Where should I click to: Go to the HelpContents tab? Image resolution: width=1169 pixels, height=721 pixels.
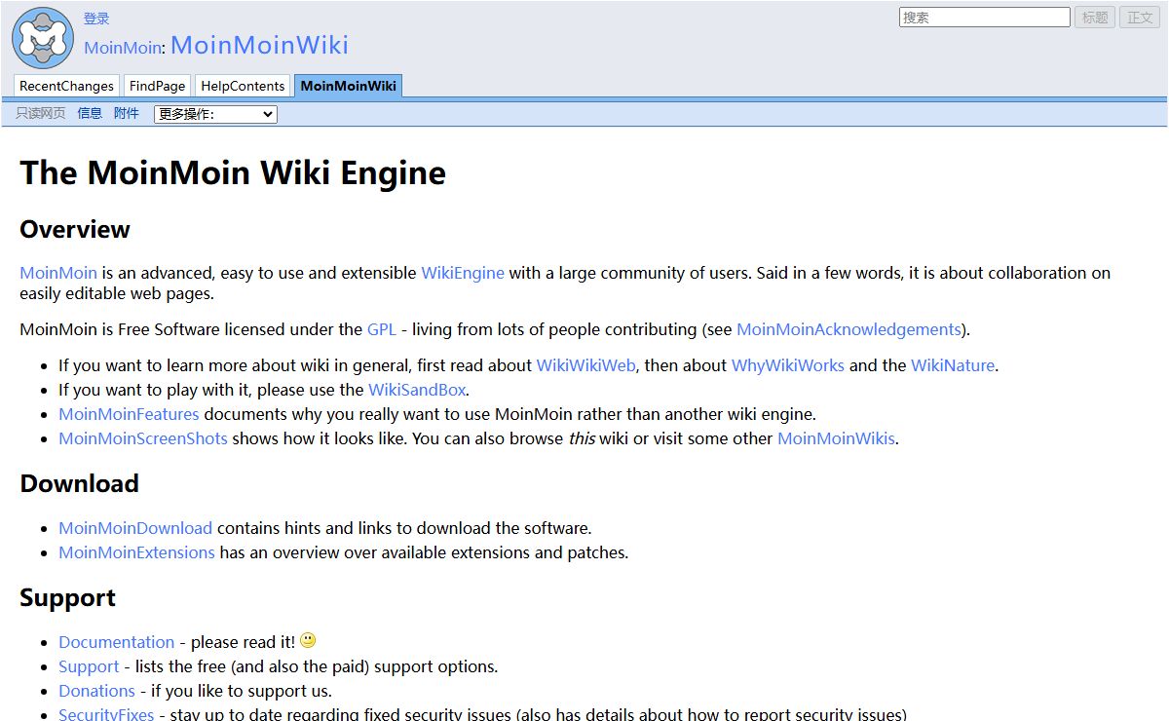tap(243, 86)
